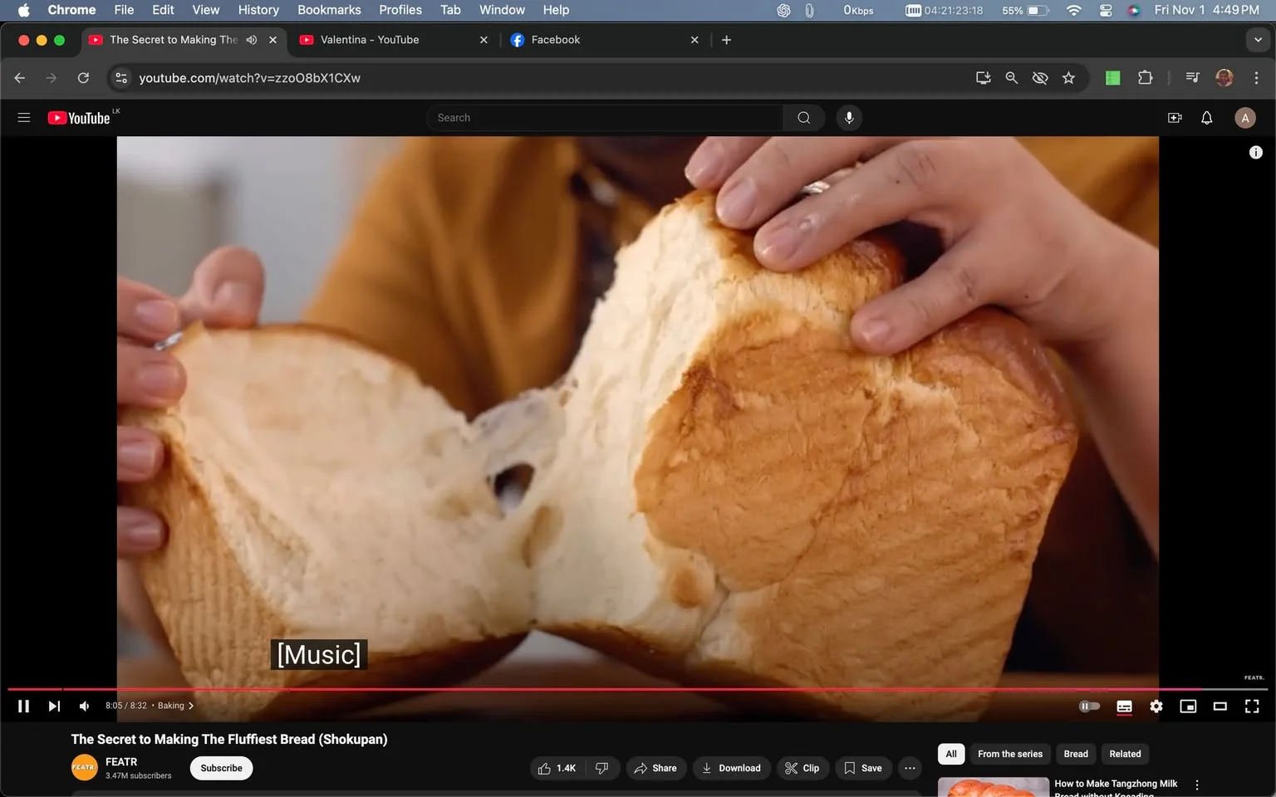Subscribe to the FEATR channel
1276x797 pixels.
click(221, 768)
